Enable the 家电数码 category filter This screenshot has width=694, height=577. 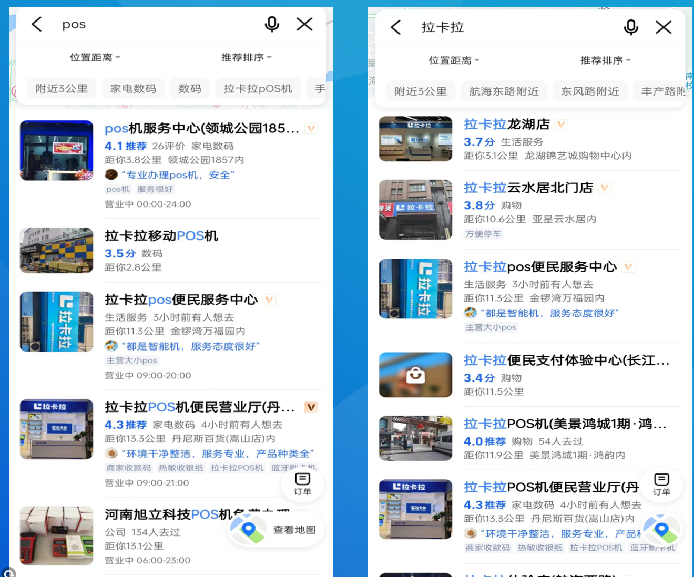coord(133,88)
